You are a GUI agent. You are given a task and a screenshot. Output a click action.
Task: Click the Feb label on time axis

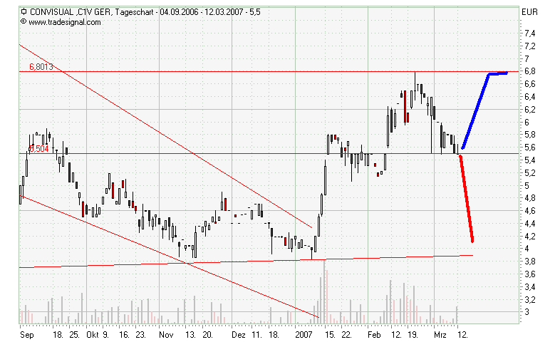pyautogui.click(x=374, y=333)
